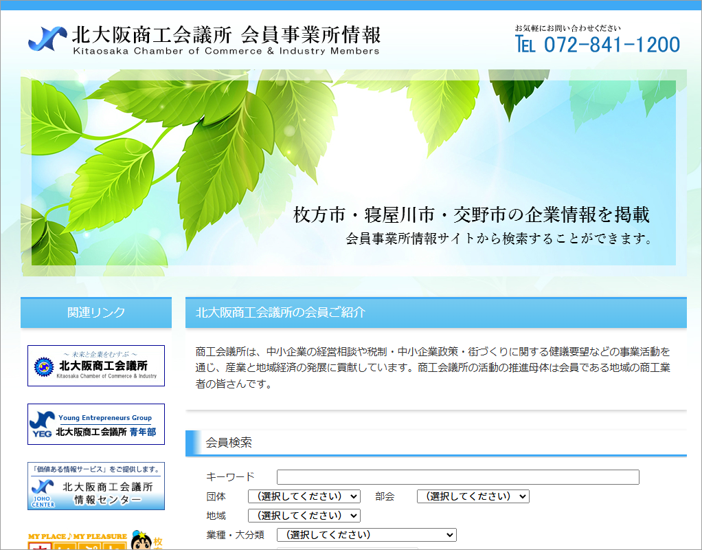Viewport: 702px width, 550px height.
Task: Open the 北大阪商工会議所 banner link in sidebar
Action: click(95, 366)
